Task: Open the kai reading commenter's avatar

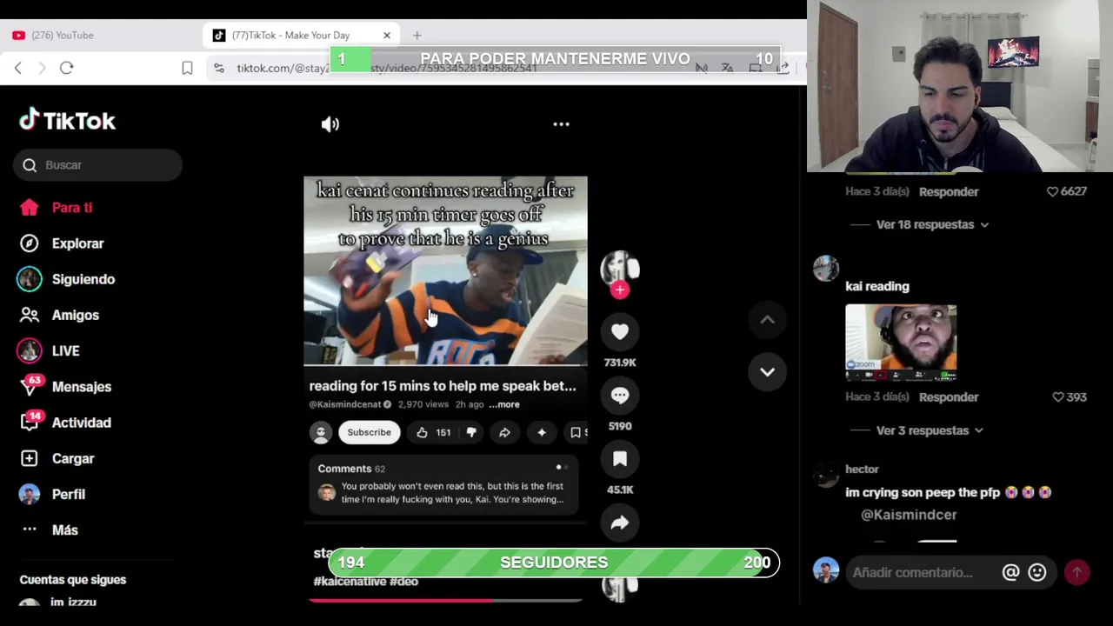Action: tap(825, 268)
